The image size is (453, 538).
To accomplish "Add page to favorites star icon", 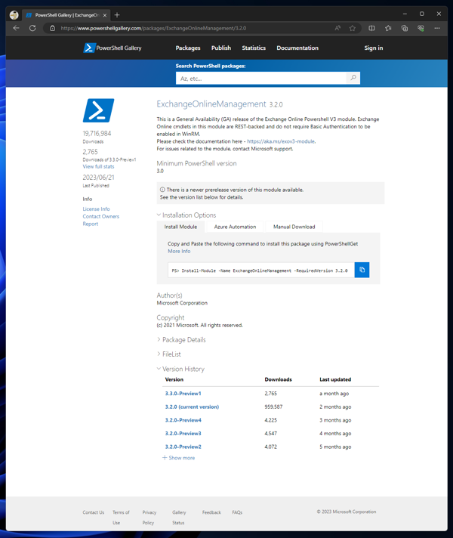I will point(352,28).
